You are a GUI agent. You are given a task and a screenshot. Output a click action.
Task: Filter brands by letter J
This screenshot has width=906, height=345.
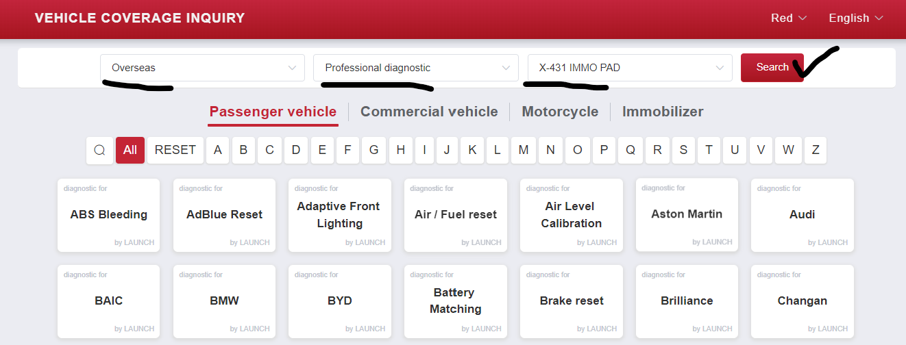point(447,150)
